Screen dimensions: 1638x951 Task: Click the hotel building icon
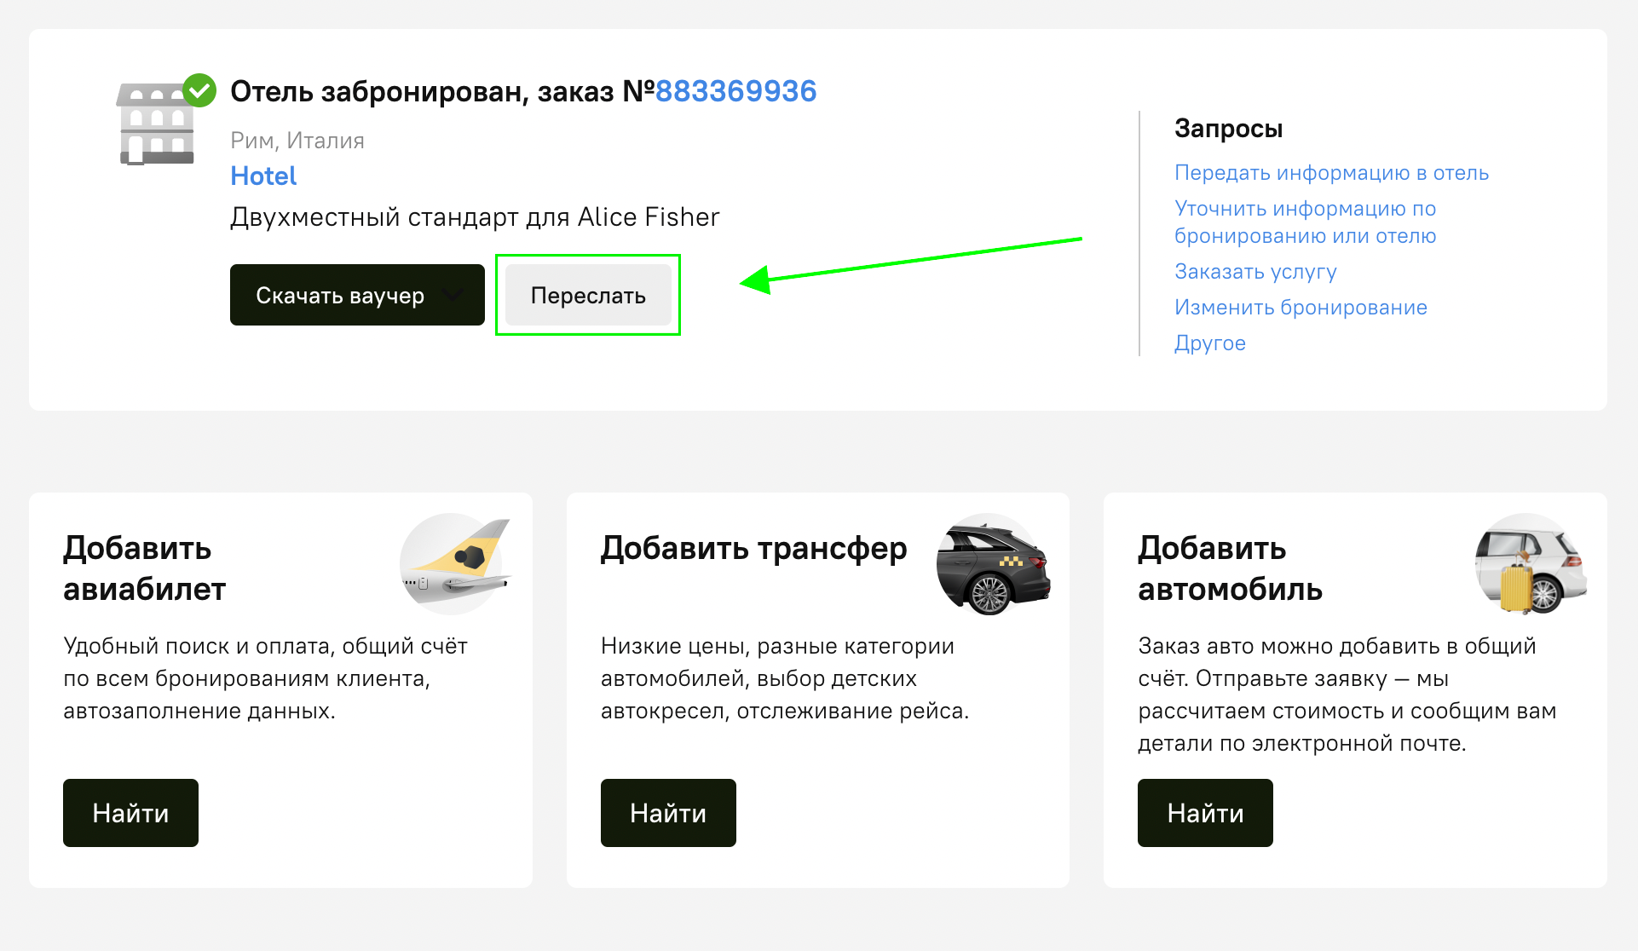[154, 126]
